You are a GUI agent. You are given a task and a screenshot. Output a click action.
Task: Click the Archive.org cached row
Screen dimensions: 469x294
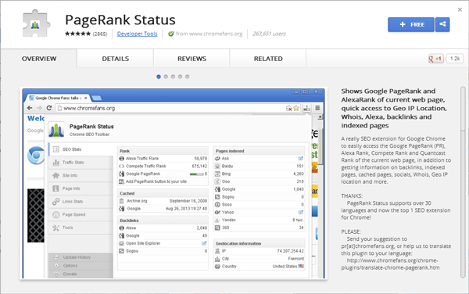163,201
